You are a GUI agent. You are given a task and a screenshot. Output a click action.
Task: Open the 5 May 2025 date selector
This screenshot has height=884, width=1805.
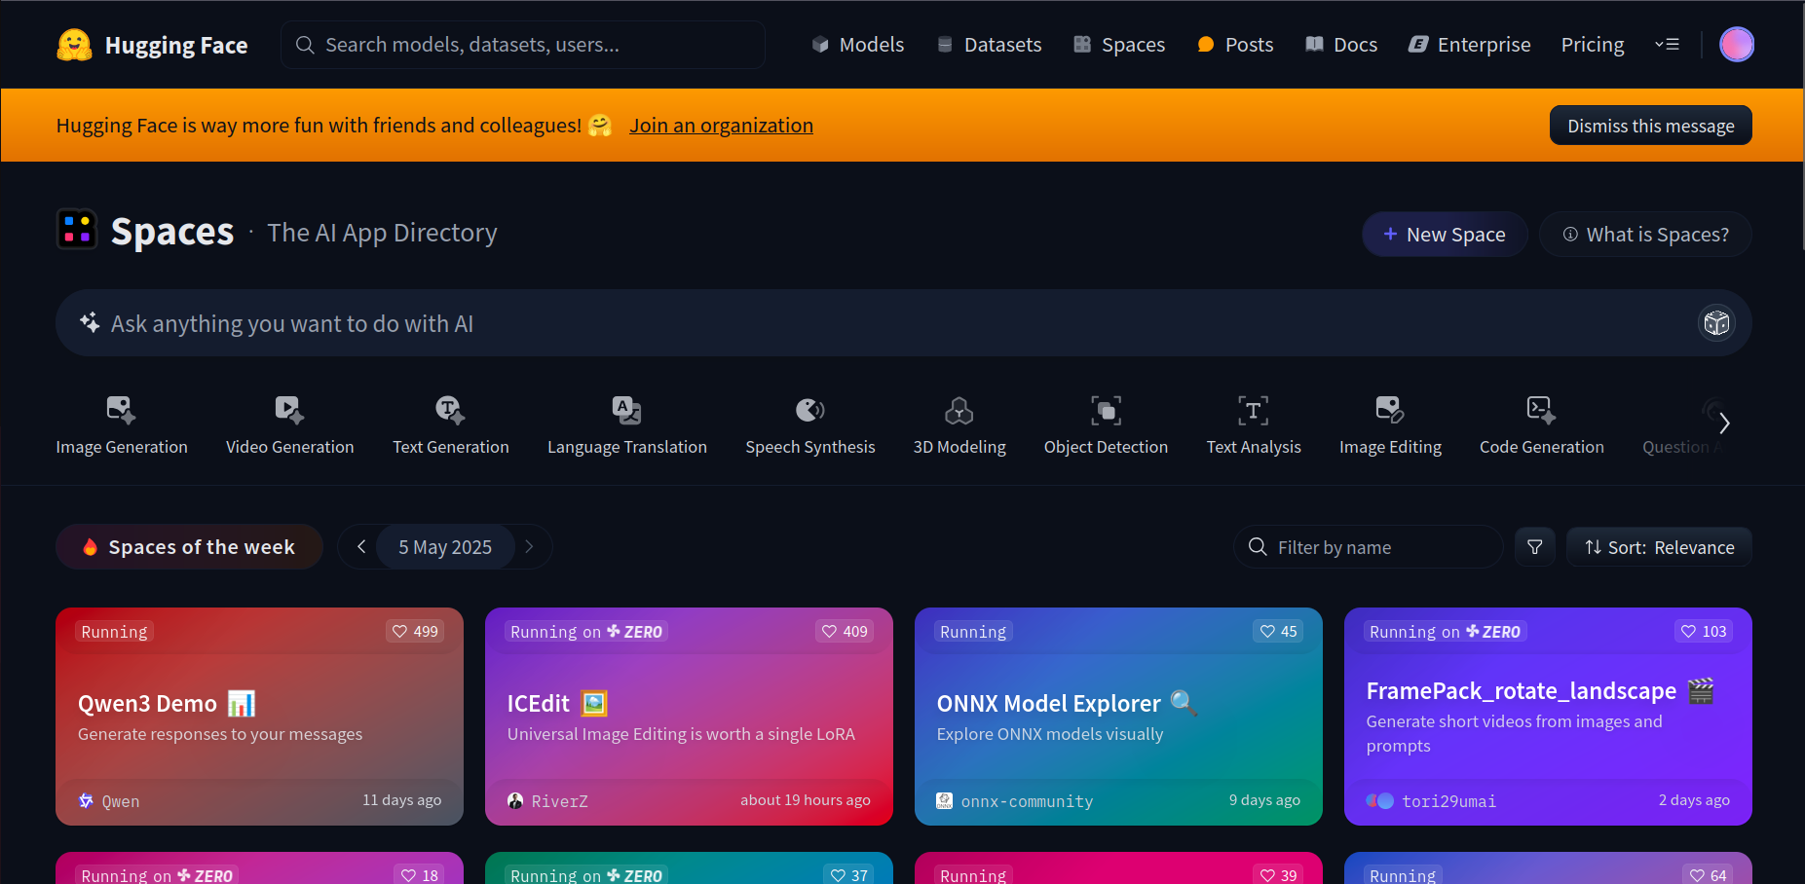tap(445, 547)
